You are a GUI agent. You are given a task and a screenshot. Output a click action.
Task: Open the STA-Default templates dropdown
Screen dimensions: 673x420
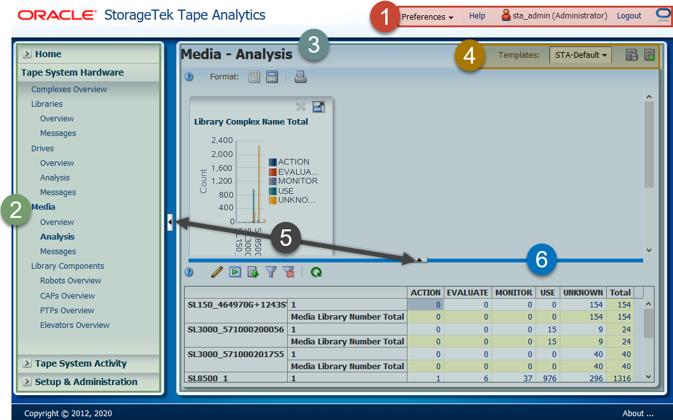(580, 55)
